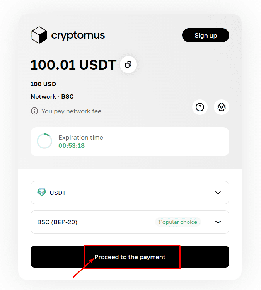Image resolution: width=261 pixels, height=290 pixels.
Task: Click the Popular choice badge
Action: (178, 222)
